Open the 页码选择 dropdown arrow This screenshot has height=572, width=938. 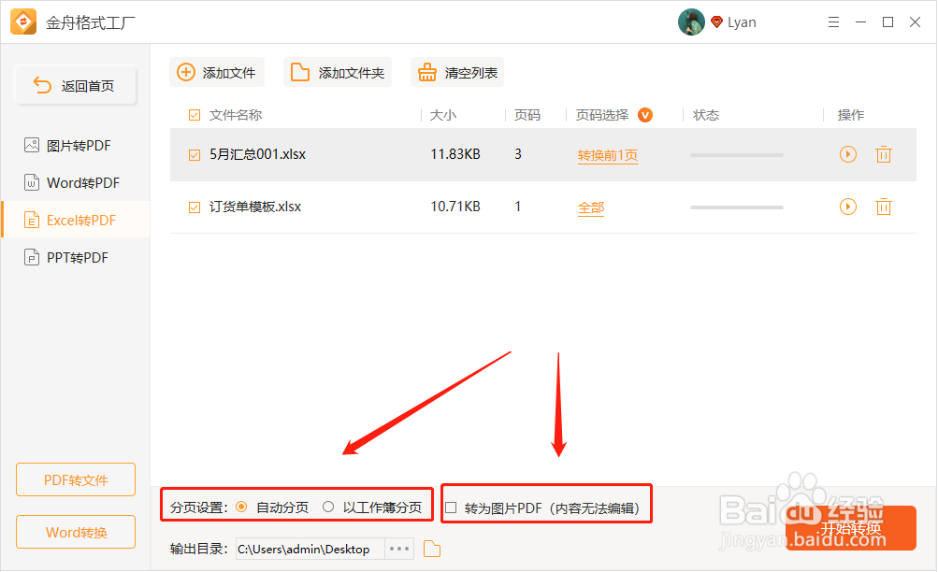click(x=644, y=115)
